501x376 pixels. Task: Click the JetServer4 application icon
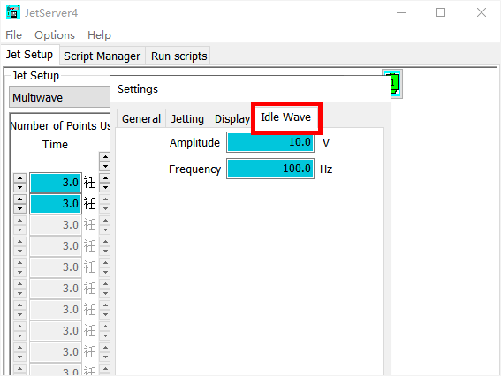[x=13, y=12]
